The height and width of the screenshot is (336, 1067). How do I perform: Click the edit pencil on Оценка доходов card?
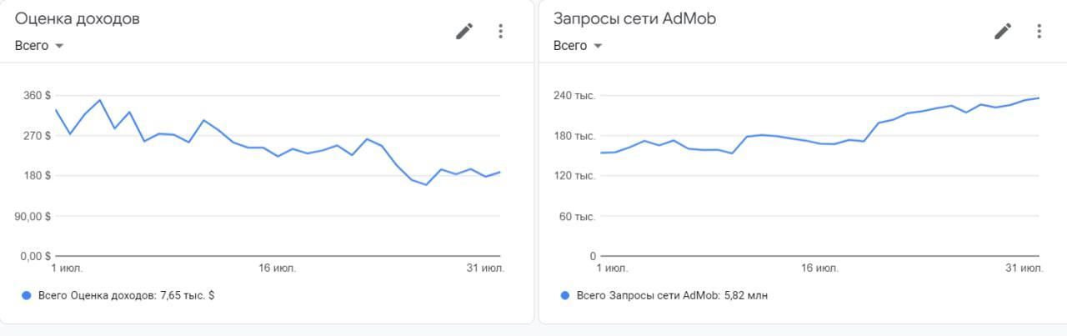point(463,32)
